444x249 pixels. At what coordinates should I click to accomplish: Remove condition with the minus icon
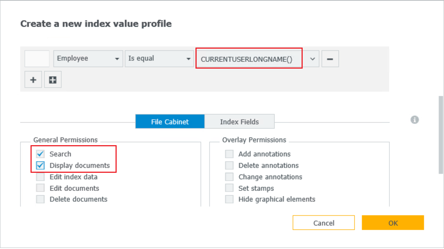pyautogui.click(x=330, y=59)
